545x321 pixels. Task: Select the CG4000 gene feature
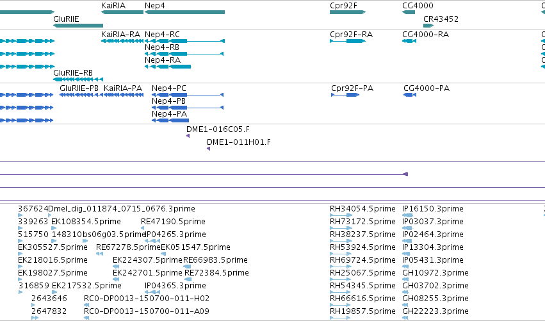[x=409, y=12]
